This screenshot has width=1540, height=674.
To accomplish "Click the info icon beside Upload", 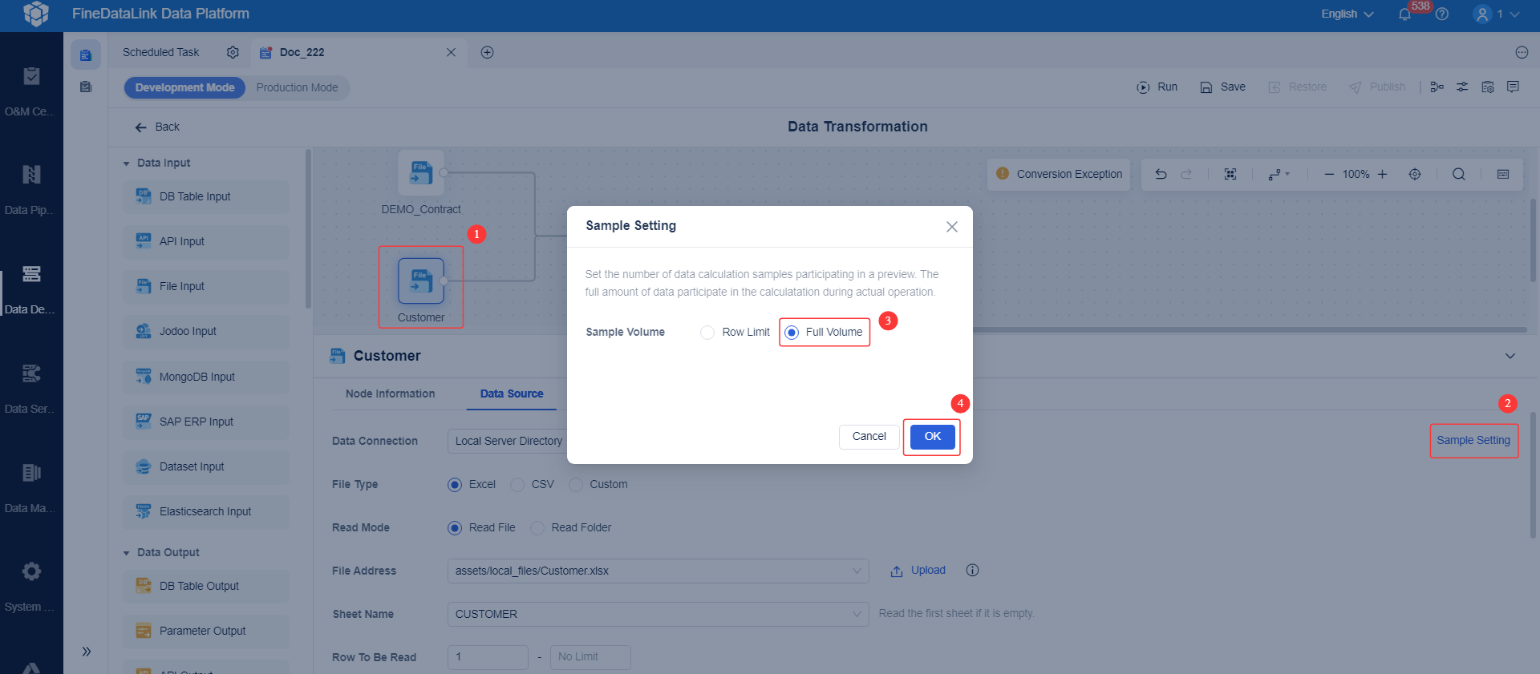I will [972, 571].
